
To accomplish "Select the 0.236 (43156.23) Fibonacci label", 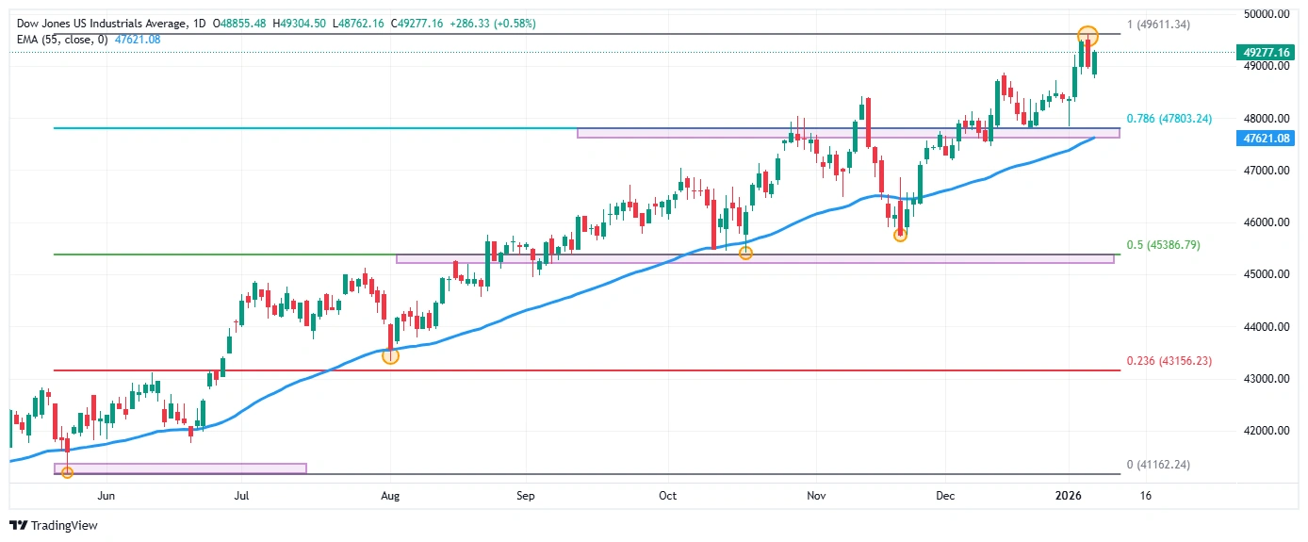I will pyautogui.click(x=1169, y=361).
